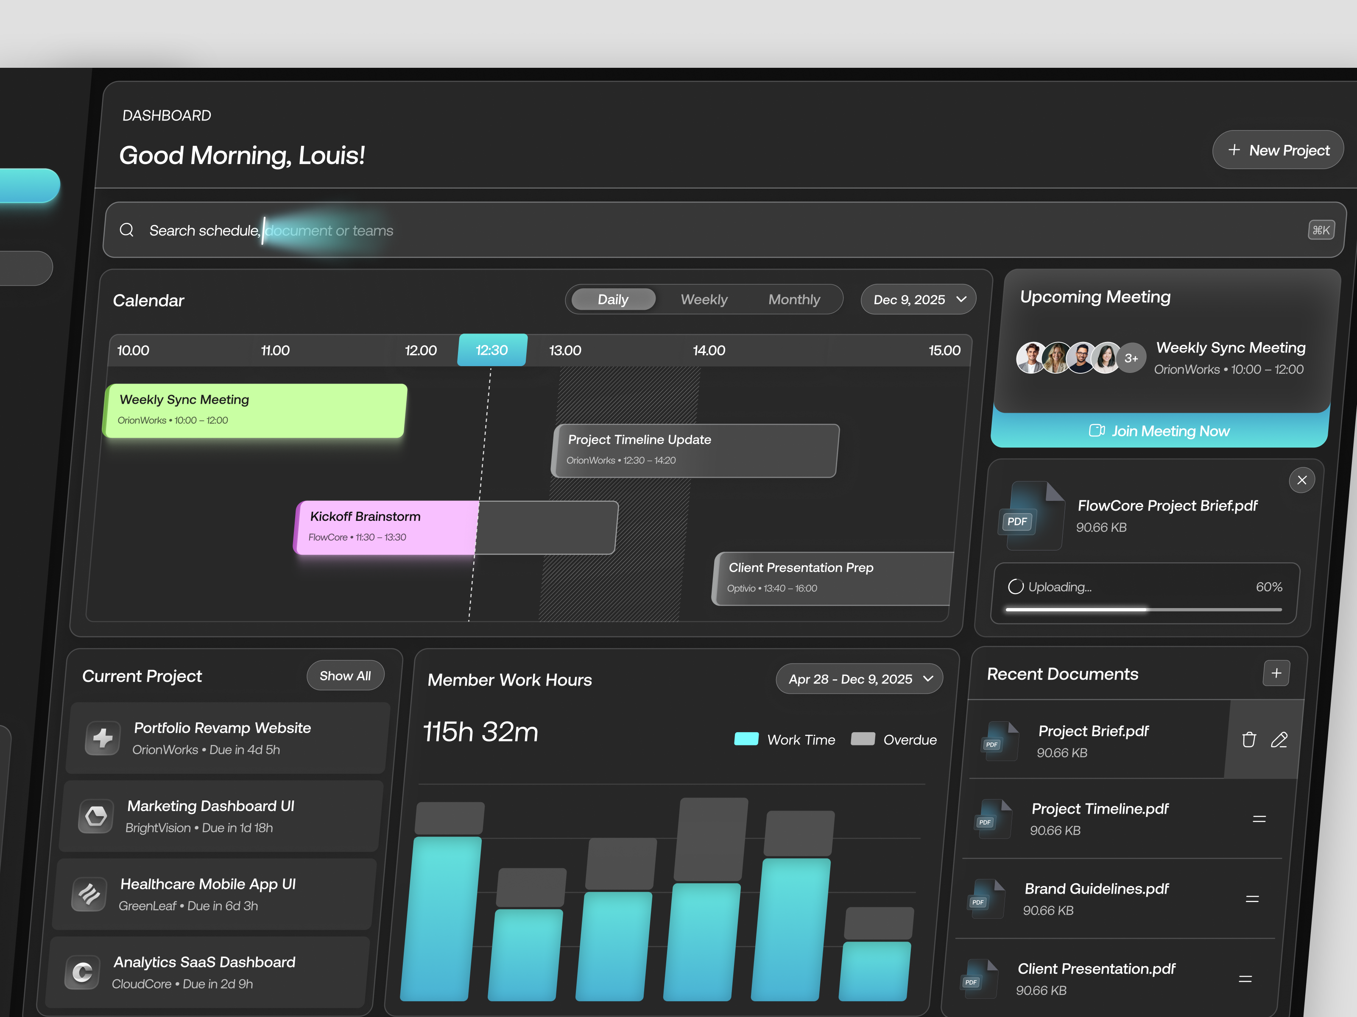
Task: Select the Daily view option
Action: pyautogui.click(x=613, y=299)
